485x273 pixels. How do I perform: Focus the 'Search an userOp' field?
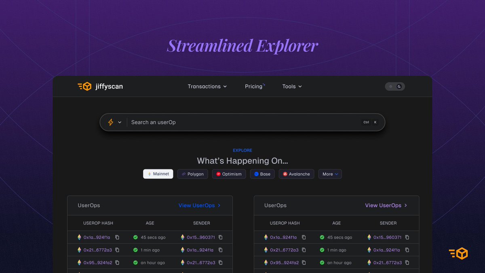coord(242,122)
